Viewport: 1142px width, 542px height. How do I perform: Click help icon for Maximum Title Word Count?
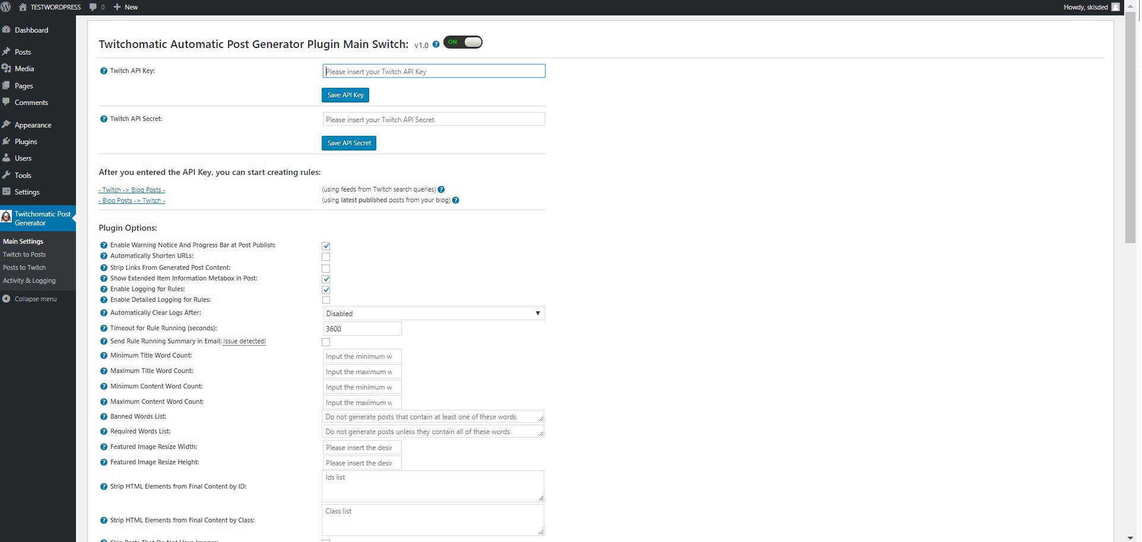(104, 371)
